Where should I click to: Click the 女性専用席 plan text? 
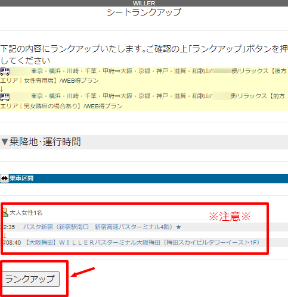[39, 80]
